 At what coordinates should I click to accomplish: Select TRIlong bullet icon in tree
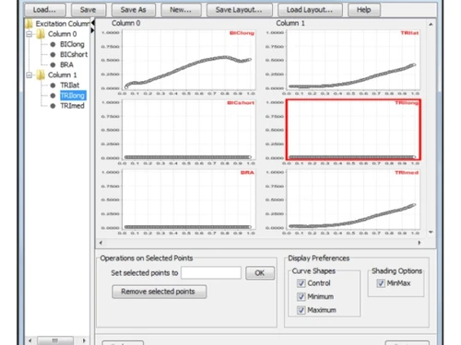coord(53,96)
